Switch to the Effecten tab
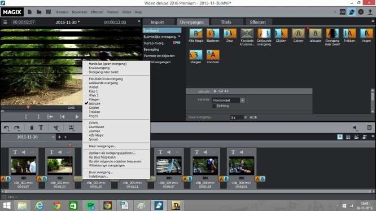The width and height of the screenshot is (376, 211). pyautogui.click(x=258, y=22)
